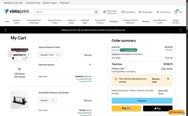This screenshot has width=188, height=116.
Task: Open Postcards & Print Advertising menu
Action: point(34,21)
